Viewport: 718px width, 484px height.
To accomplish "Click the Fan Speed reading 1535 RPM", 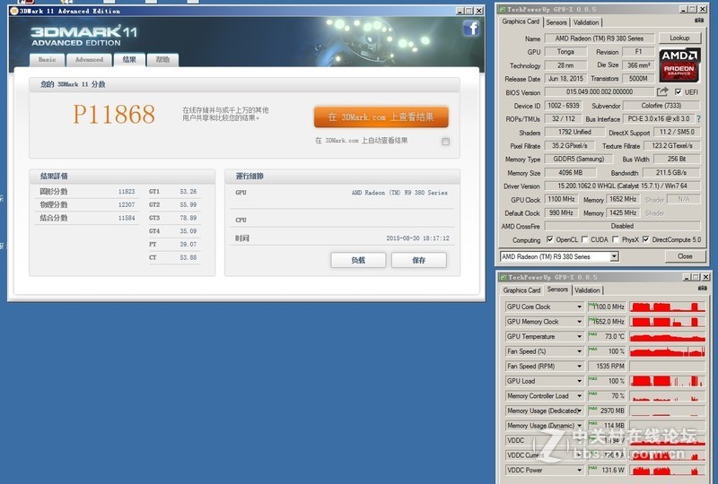I will (607, 366).
